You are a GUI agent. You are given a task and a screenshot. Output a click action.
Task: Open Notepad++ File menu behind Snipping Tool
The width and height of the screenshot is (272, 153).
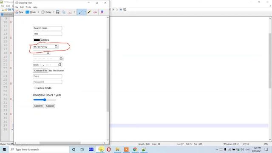click(3, 6)
